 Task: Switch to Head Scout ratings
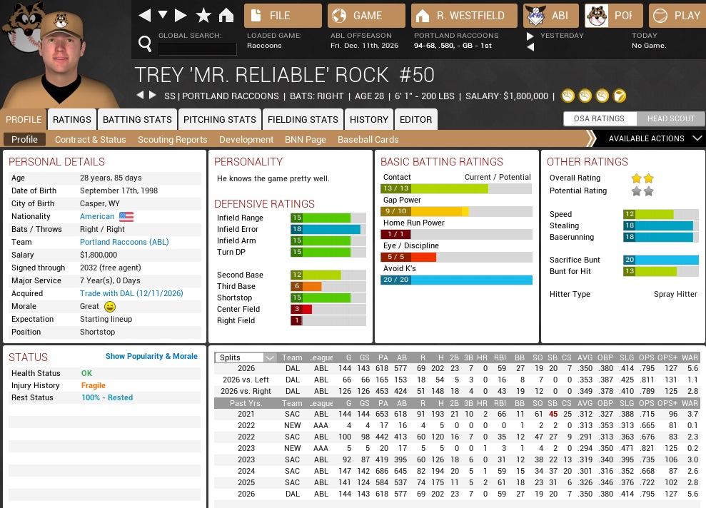670,118
